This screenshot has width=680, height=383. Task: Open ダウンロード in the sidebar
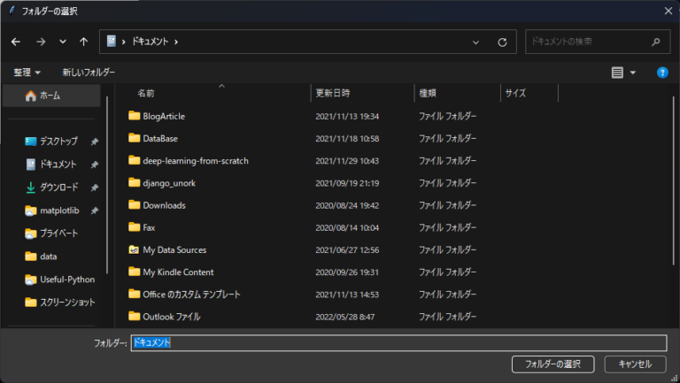pos(59,188)
